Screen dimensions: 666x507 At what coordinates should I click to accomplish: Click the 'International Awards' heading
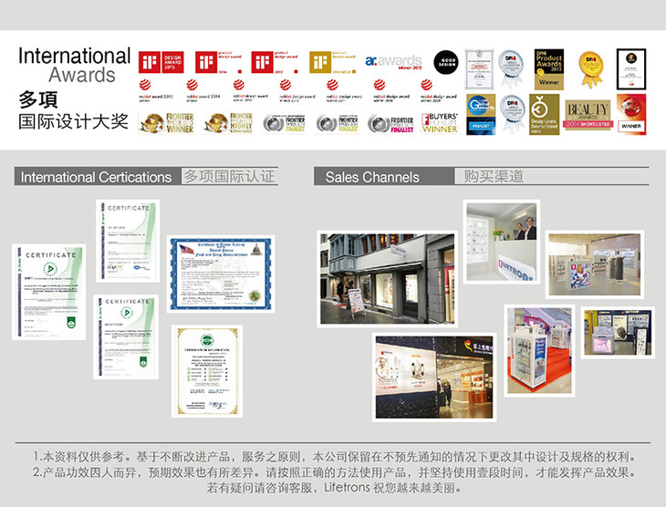[74, 65]
